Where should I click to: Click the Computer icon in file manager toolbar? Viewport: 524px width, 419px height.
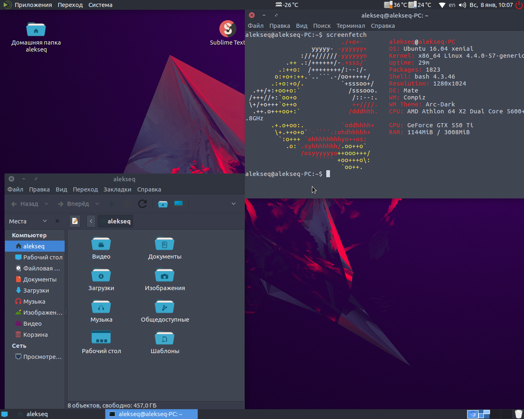(x=178, y=203)
